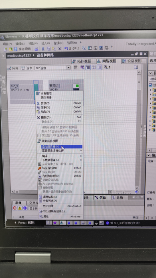
Task: Click the delete X icon in toolbar
Action: 60,49
